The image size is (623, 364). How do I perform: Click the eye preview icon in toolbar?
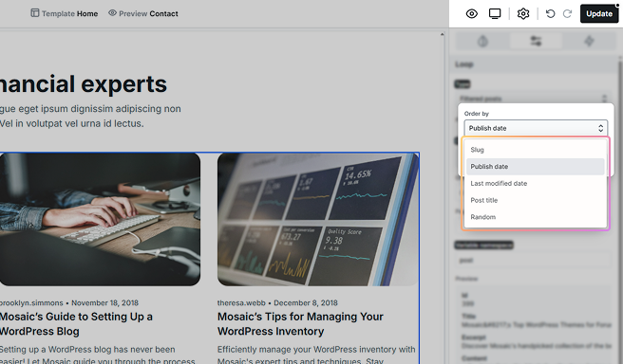tap(472, 14)
